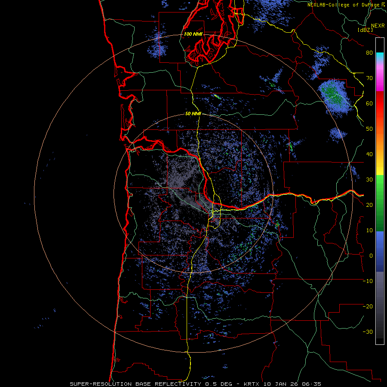
Task: Click the 100 NMI range ring label
Action: (193, 34)
